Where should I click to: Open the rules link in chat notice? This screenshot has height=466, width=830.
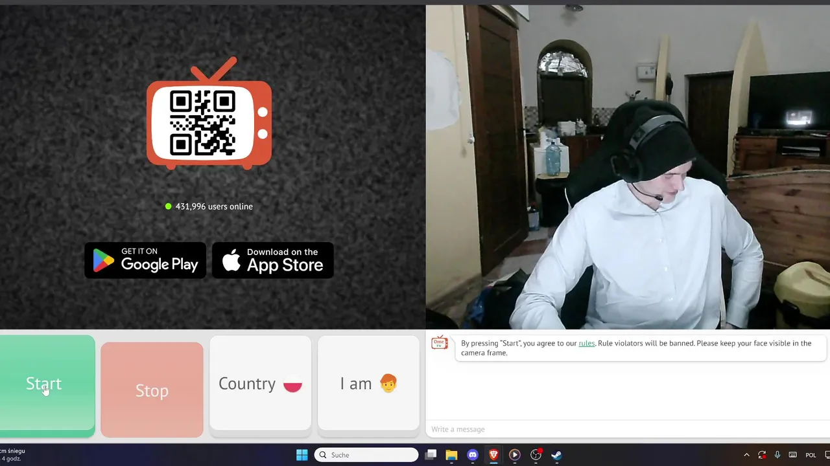pyautogui.click(x=586, y=343)
